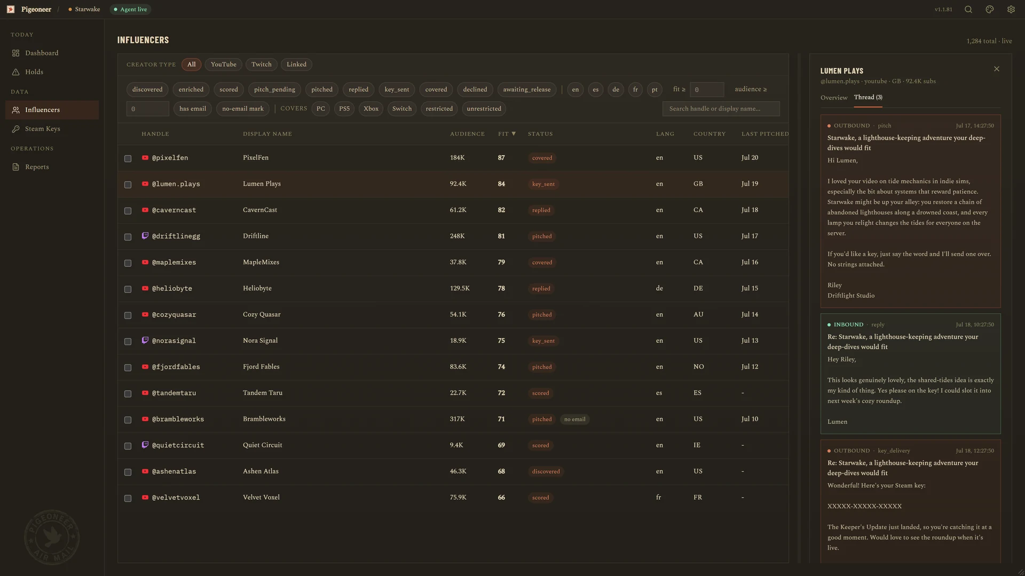Viewport: 1025px width, 576px height.
Task: Toggle the unrestricted filter chip
Action: tap(484, 109)
